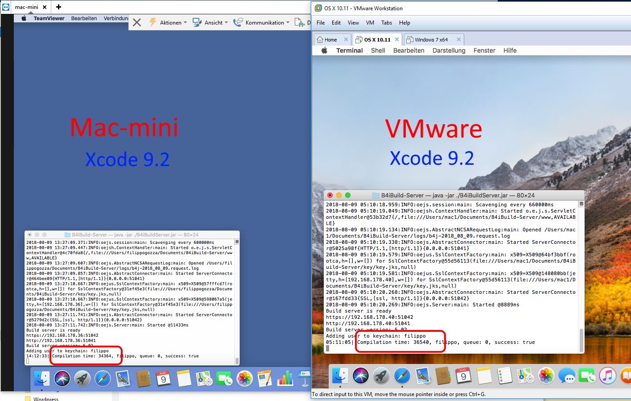Image resolution: width=631 pixels, height=401 pixels.
Task: Open Safari in the VMware dock
Action: 402,376
